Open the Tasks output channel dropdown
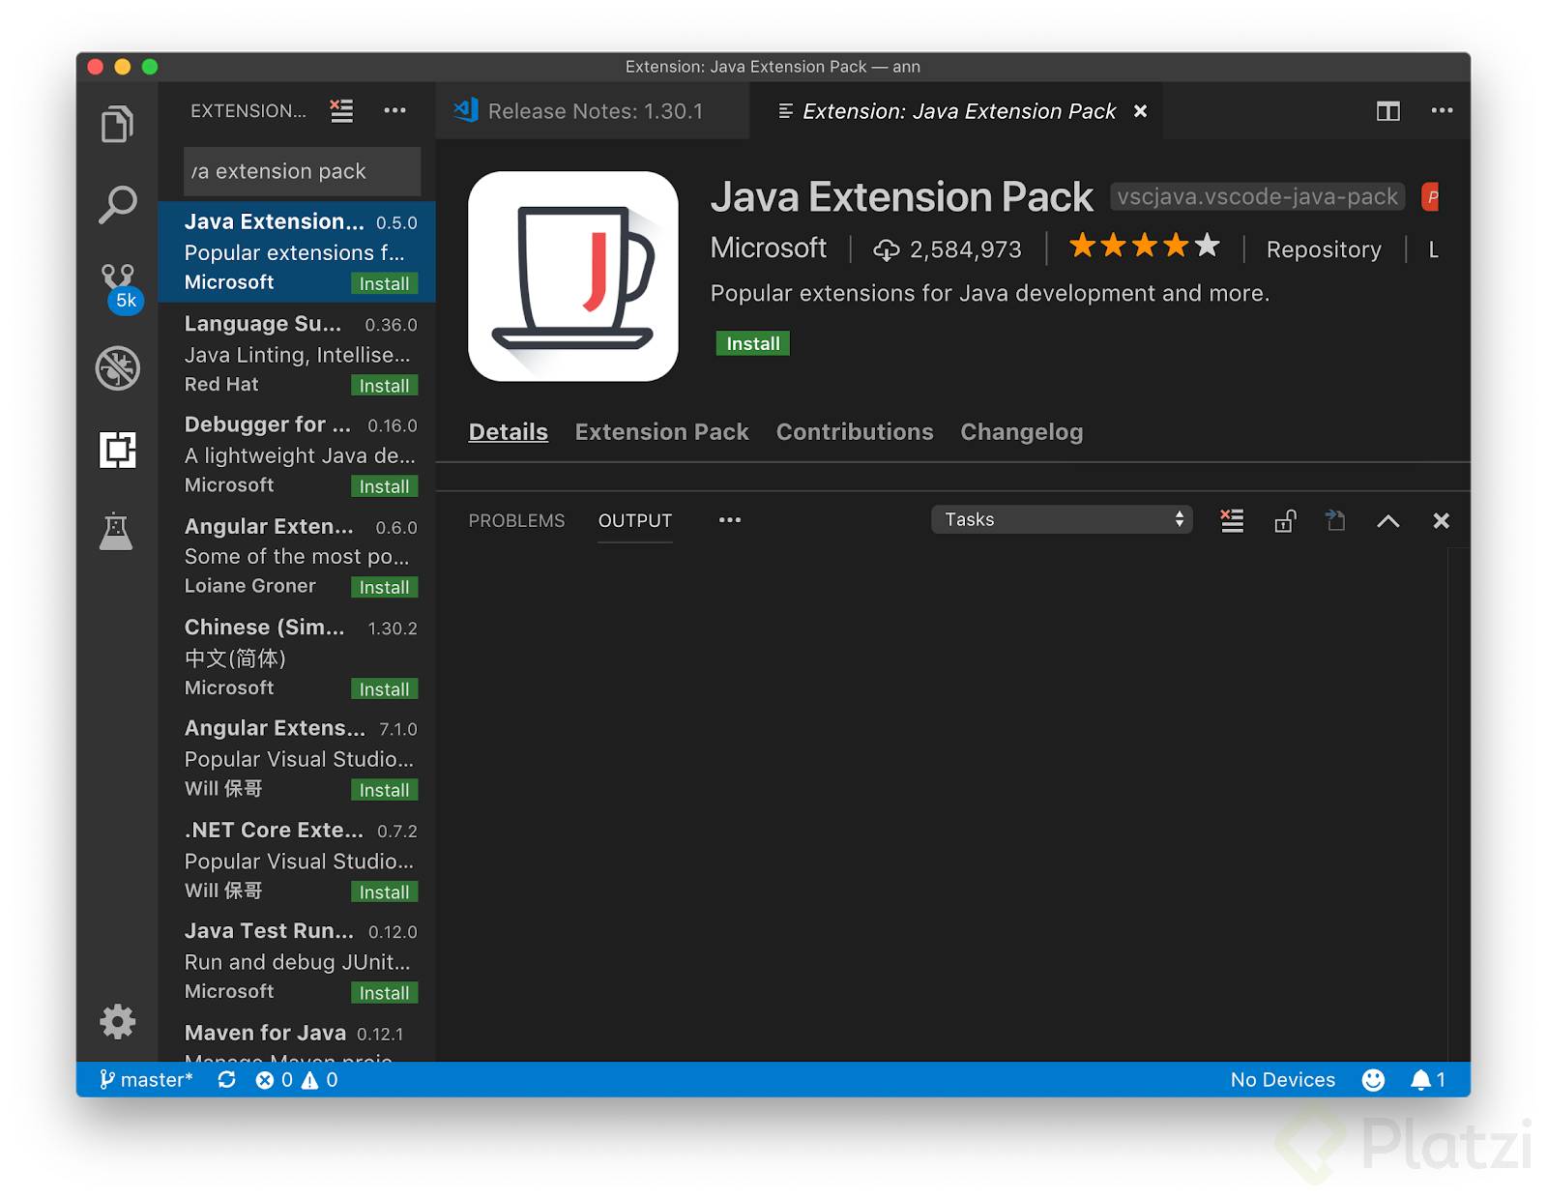1547x1198 pixels. tap(1061, 519)
